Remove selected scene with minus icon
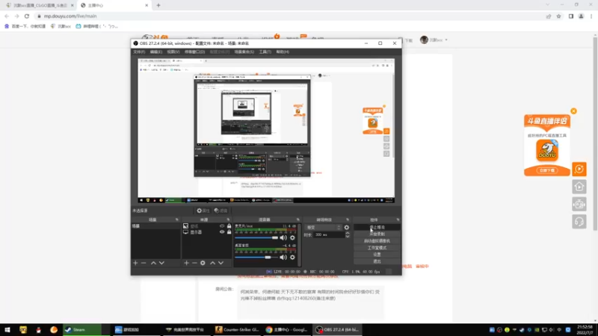Image resolution: width=598 pixels, height=336 pixels. (x=144, y=263)
